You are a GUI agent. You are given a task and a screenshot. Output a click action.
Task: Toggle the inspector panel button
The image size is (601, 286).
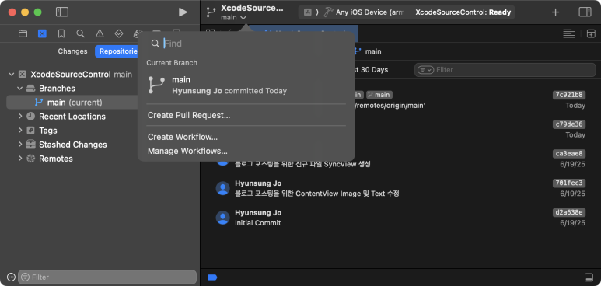click(x=585, y=12)
